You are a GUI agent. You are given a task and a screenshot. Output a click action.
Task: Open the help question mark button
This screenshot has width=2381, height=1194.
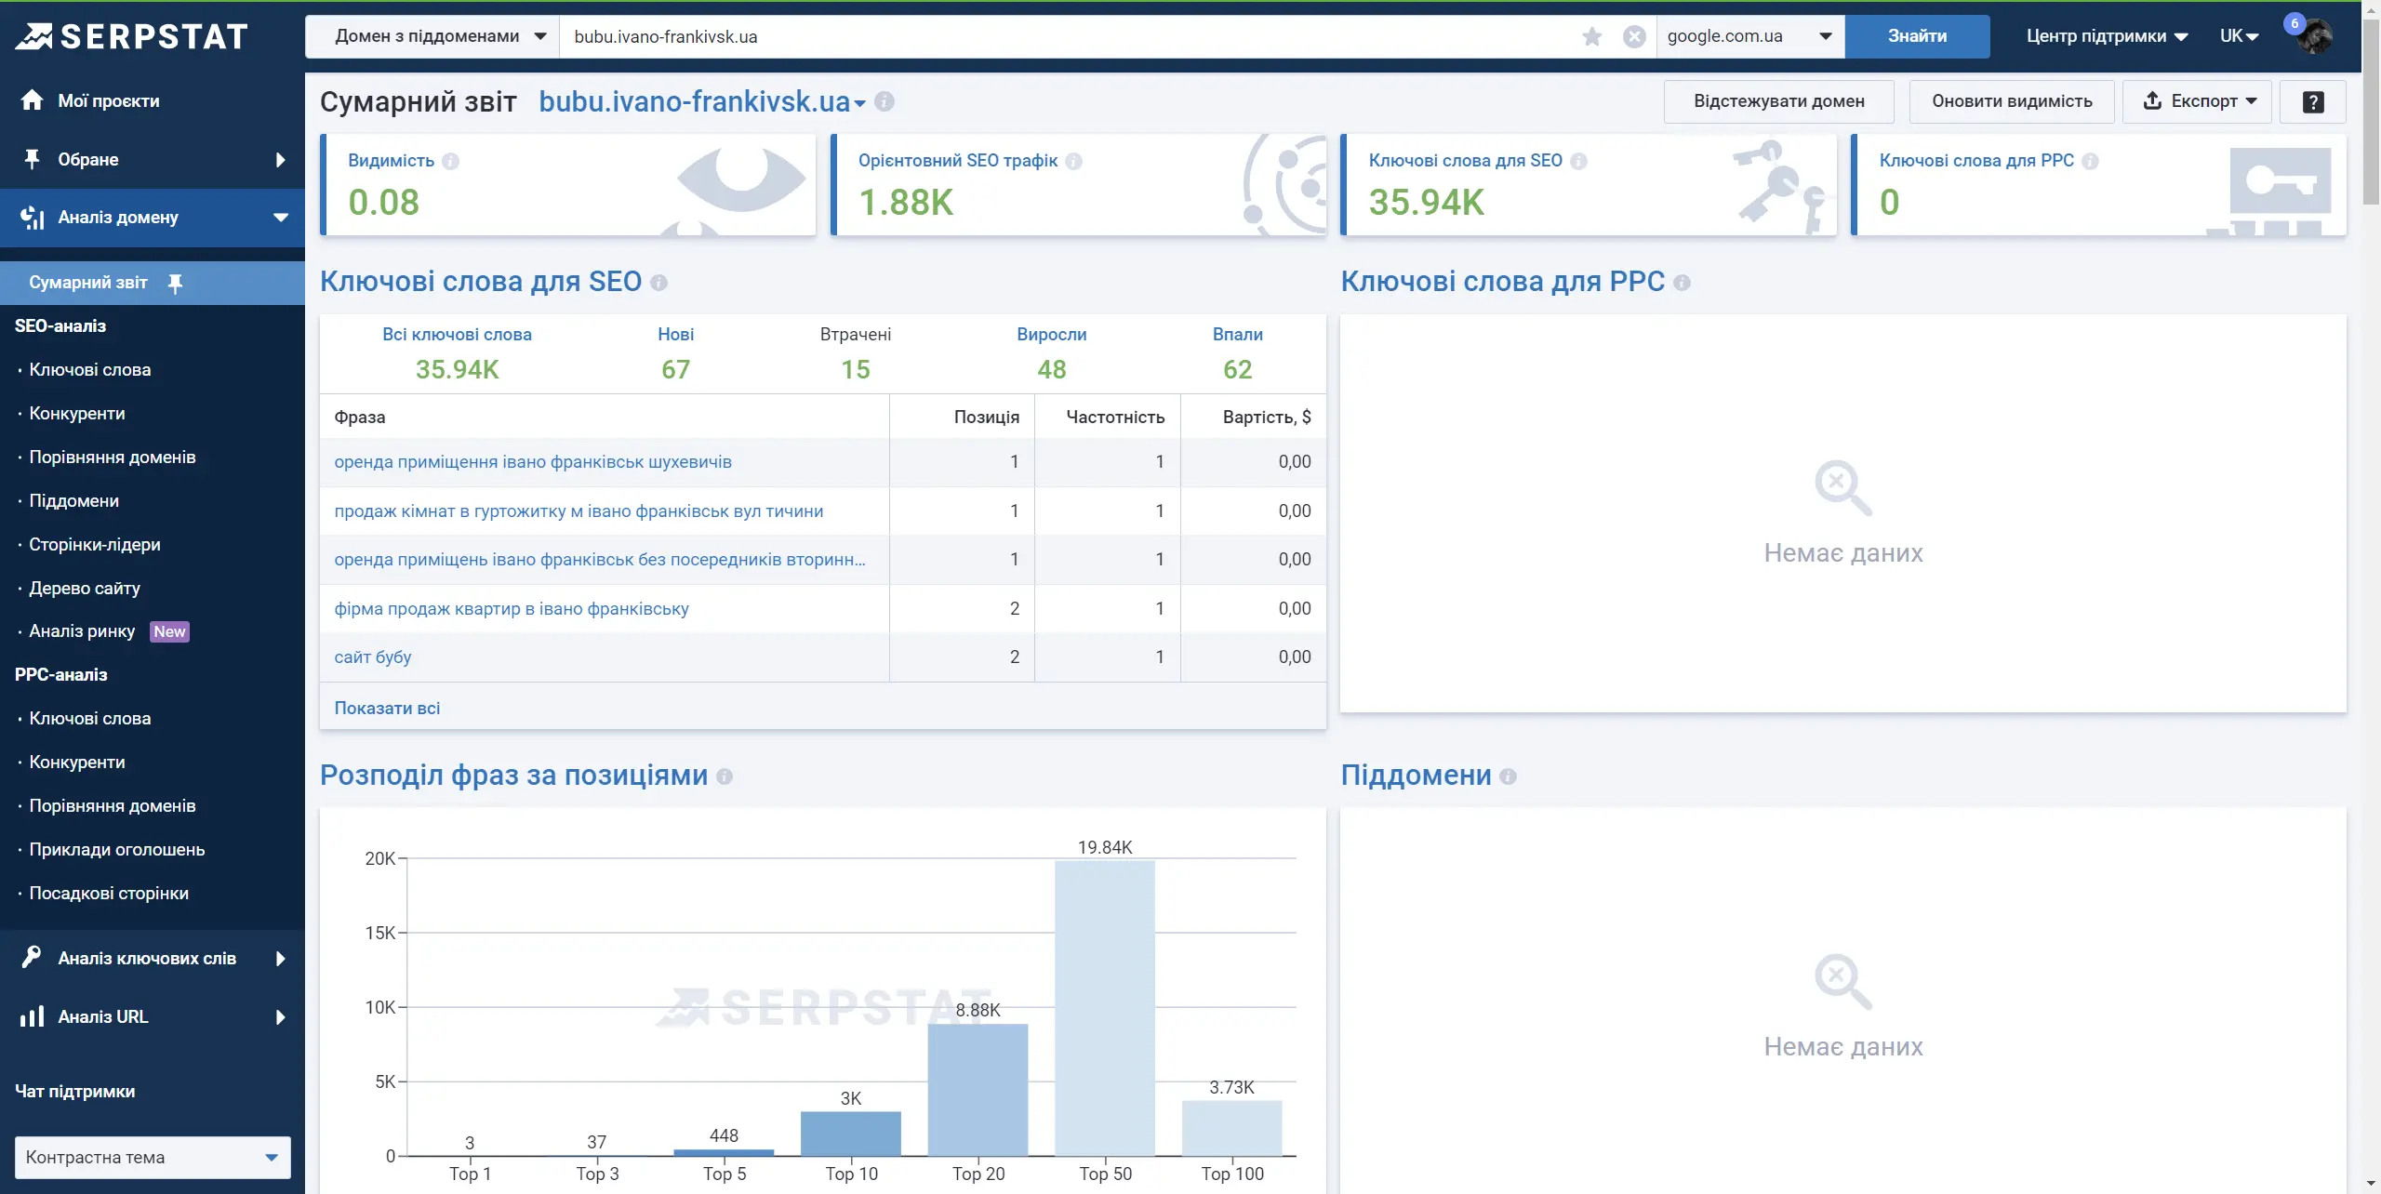point(2313,101)
